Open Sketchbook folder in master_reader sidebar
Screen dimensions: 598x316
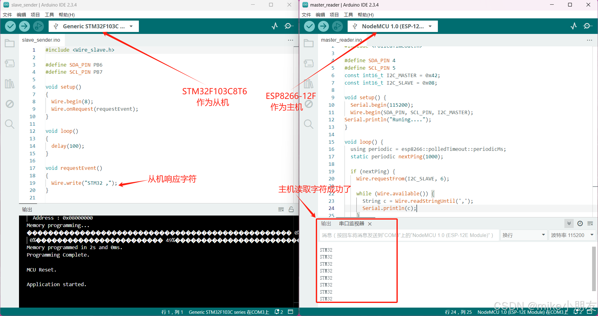coord(309,43)
